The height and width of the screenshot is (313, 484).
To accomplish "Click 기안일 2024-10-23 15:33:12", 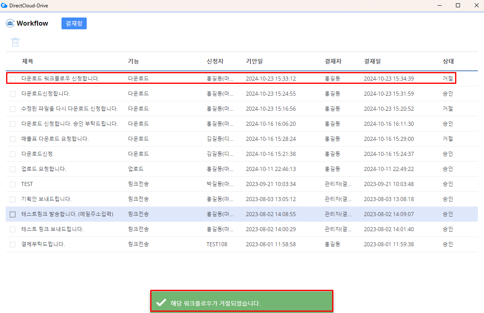I will [x=271, y=79].
